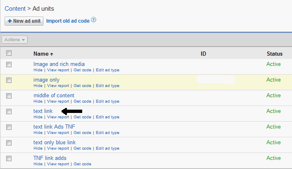This screenshot has width=292, height=169.
Task: Select the TNF link adds checkbox
Action: 9,158
